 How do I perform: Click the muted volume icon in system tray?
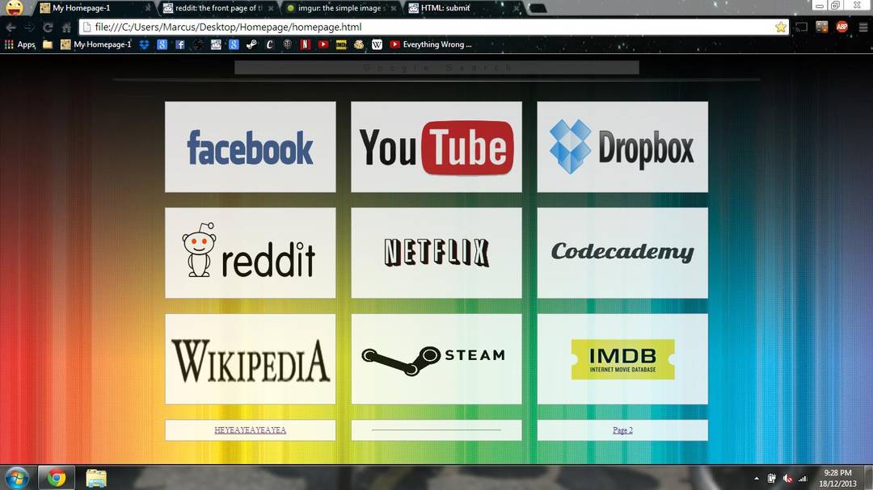click(787, 479)
